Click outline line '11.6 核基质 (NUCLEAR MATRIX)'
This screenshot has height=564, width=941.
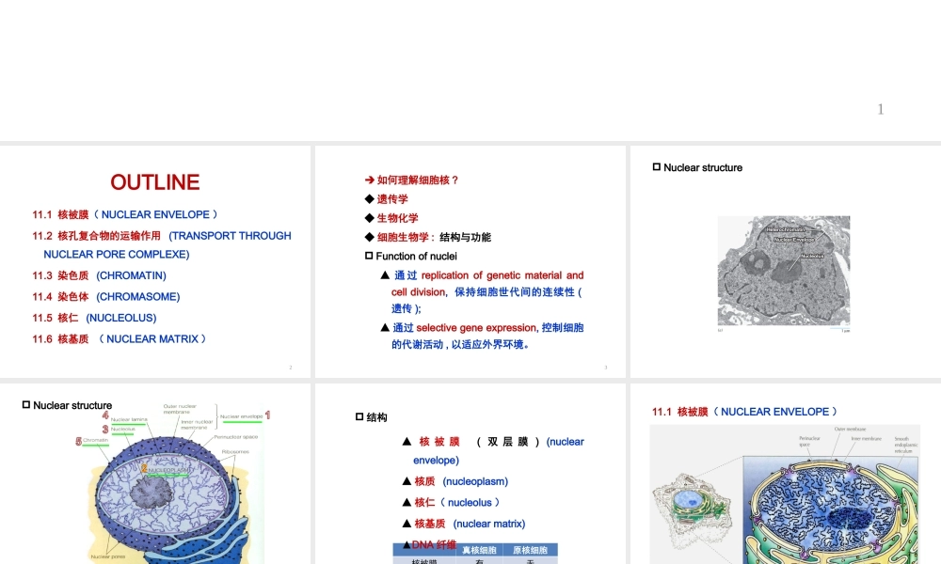pos(120,339)
